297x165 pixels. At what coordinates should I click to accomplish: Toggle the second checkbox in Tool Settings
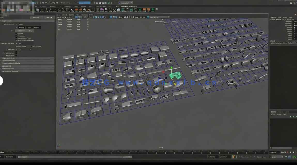coord(16,36)
